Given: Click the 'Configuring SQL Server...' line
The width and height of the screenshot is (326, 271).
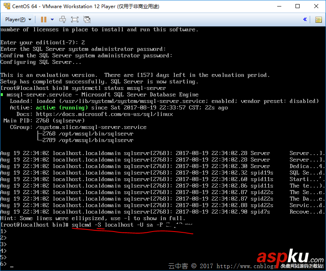Looking at the screenshot, I should point(41,62).
